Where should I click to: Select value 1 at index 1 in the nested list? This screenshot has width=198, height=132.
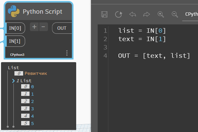click(33, 94)
